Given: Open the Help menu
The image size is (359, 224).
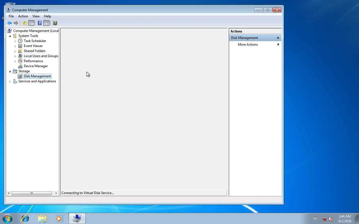Looking at the screenshot, I should pyautogui.click(x=47, y=16).
